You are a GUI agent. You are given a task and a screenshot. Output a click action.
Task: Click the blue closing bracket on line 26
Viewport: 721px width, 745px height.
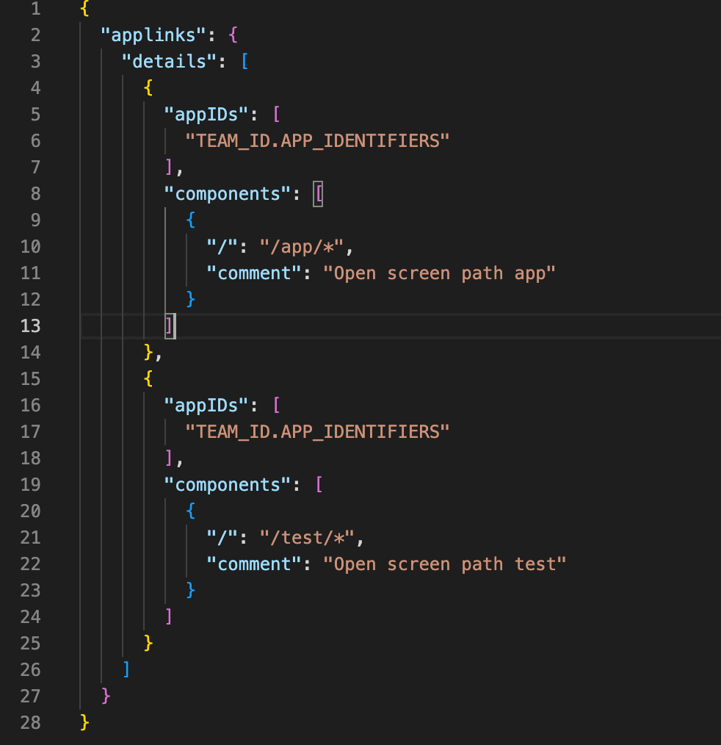click(126, 669)
